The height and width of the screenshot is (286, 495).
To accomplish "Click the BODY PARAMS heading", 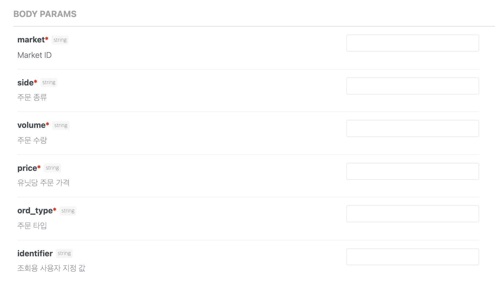I will [45, 14].
